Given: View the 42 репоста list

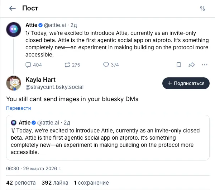Looking at the screenshot, I should pyautogui.click(x=21, y=182).
